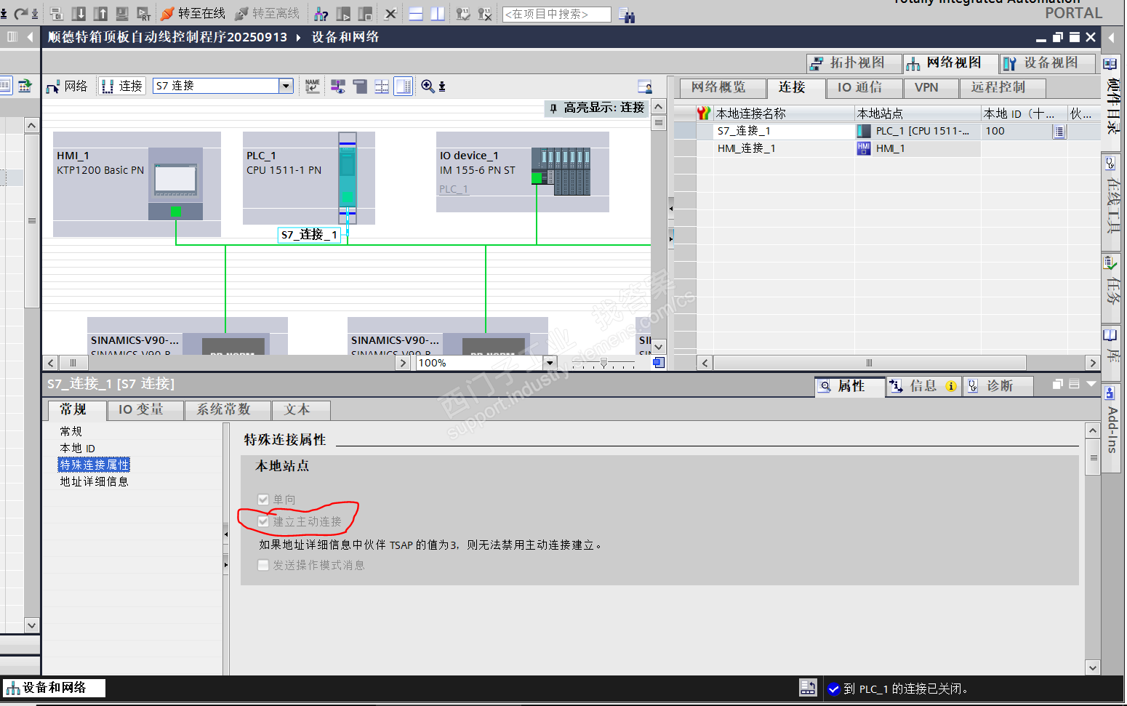
Task: Start CPU via toolbar icon
Action: pos(343,14)
